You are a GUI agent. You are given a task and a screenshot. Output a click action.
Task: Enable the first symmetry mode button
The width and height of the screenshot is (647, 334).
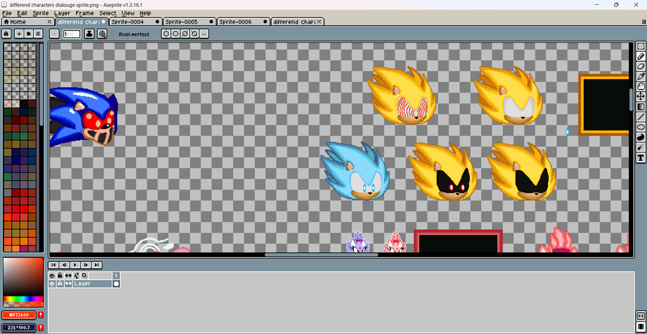click(x=166, y=34)
